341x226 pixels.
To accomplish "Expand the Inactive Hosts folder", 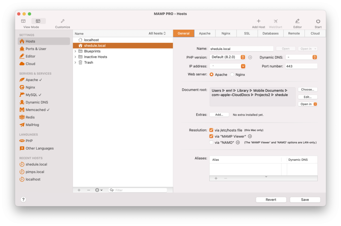I will pos(76,57).
